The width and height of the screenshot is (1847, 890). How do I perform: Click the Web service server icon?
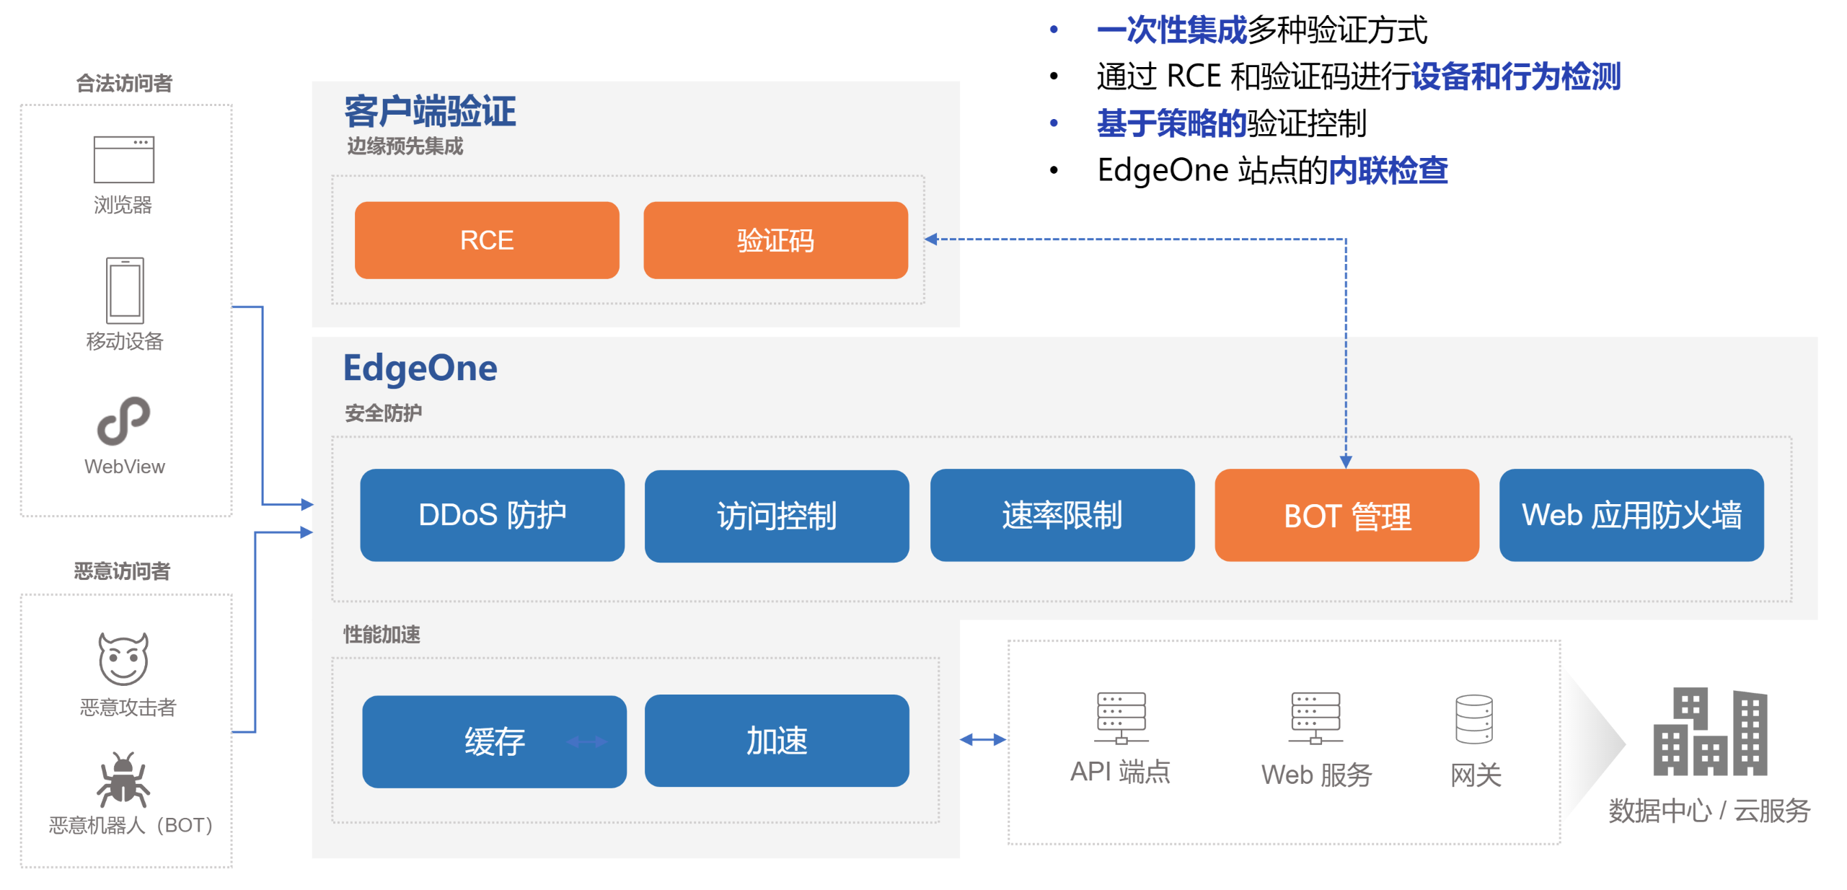[x=1315, y=717]
